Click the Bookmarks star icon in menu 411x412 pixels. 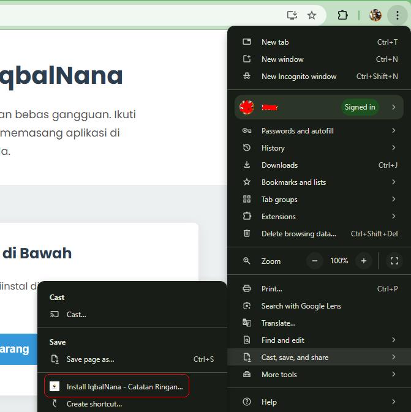click(x=247, y=182)
